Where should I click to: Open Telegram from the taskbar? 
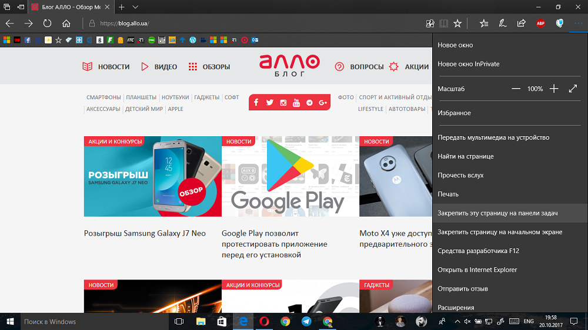point(306,321)
